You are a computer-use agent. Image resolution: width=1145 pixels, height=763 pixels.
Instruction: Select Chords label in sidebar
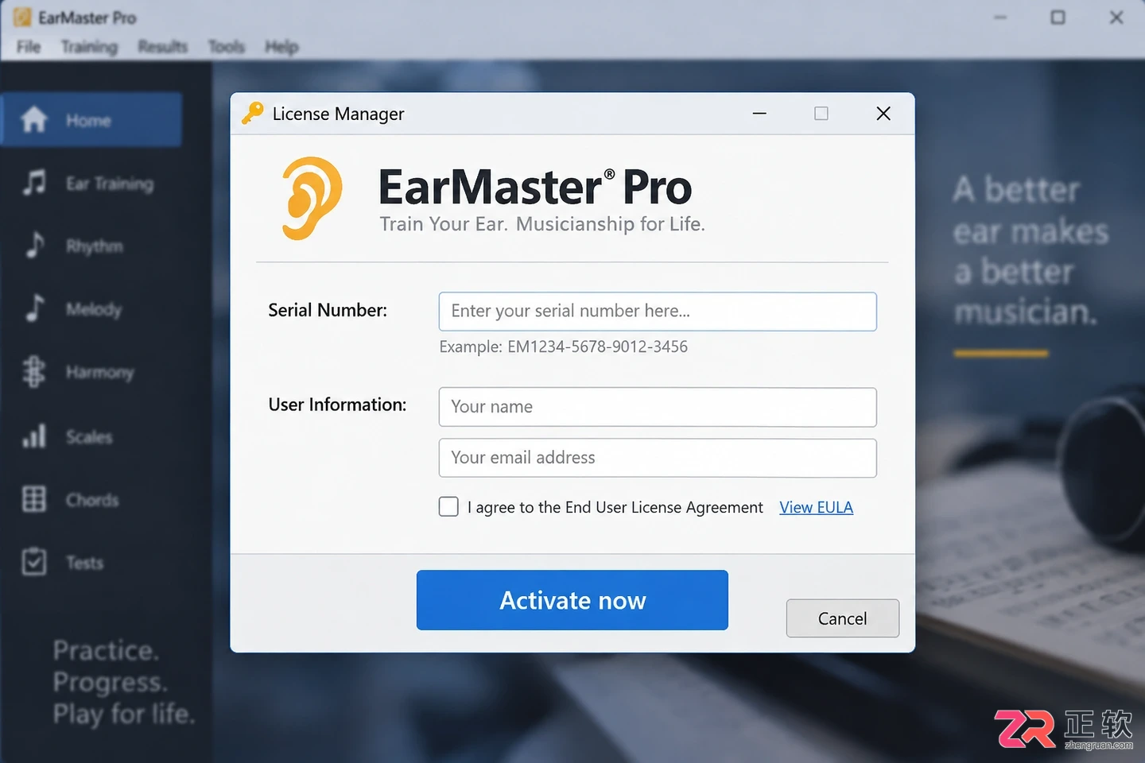(x=92, y=500)
